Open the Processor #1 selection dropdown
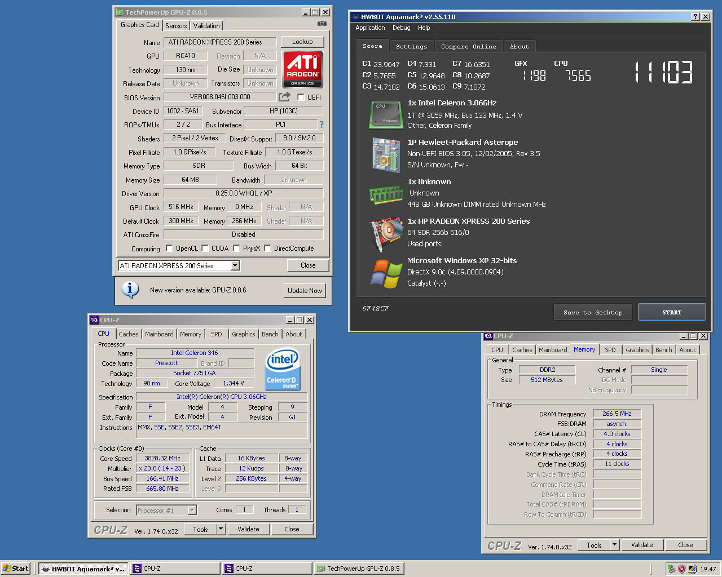Image resolution: width=722 pixels, height=577 pixels. coord(192,510)
